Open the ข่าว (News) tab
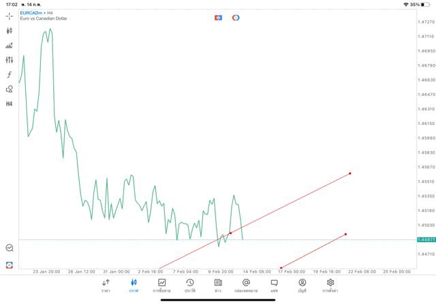 coord(218,286)
